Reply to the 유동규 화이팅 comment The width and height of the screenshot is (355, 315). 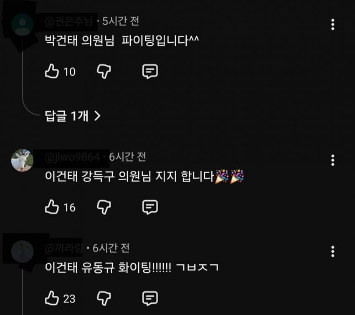(x=150, y=298)
